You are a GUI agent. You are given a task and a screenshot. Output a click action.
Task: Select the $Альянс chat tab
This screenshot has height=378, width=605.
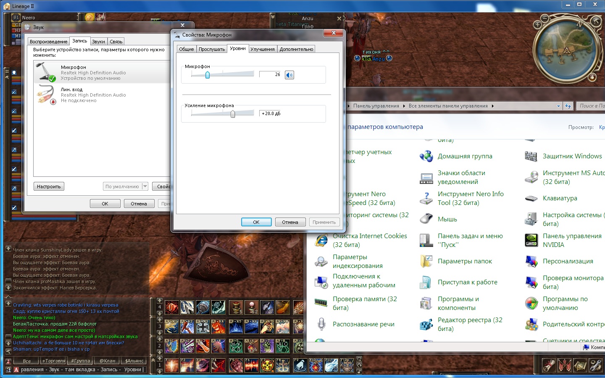(134, 361)
